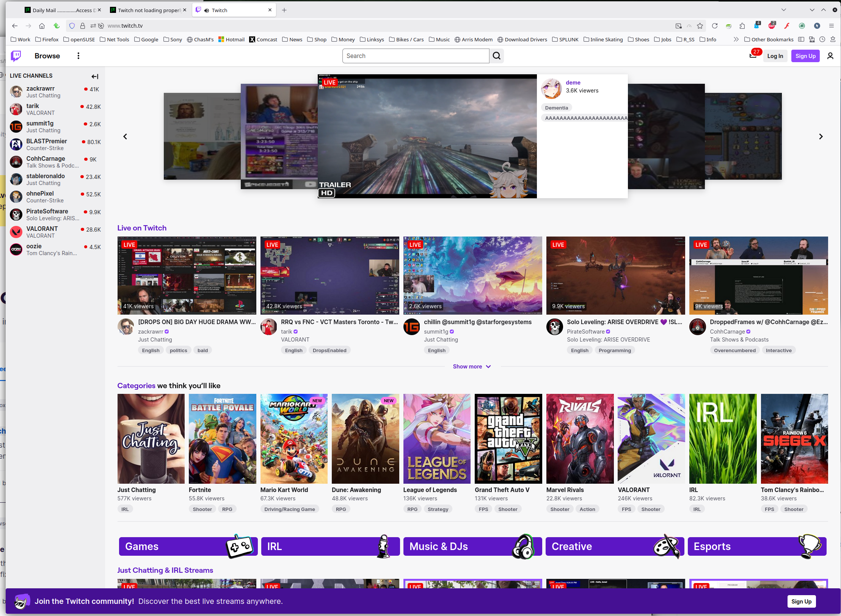Open the Firefox hamburger menu
This screenshot has height=616, width=841.
coord(832,26)
